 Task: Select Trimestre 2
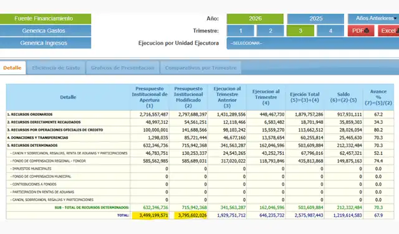pos(270,30)
